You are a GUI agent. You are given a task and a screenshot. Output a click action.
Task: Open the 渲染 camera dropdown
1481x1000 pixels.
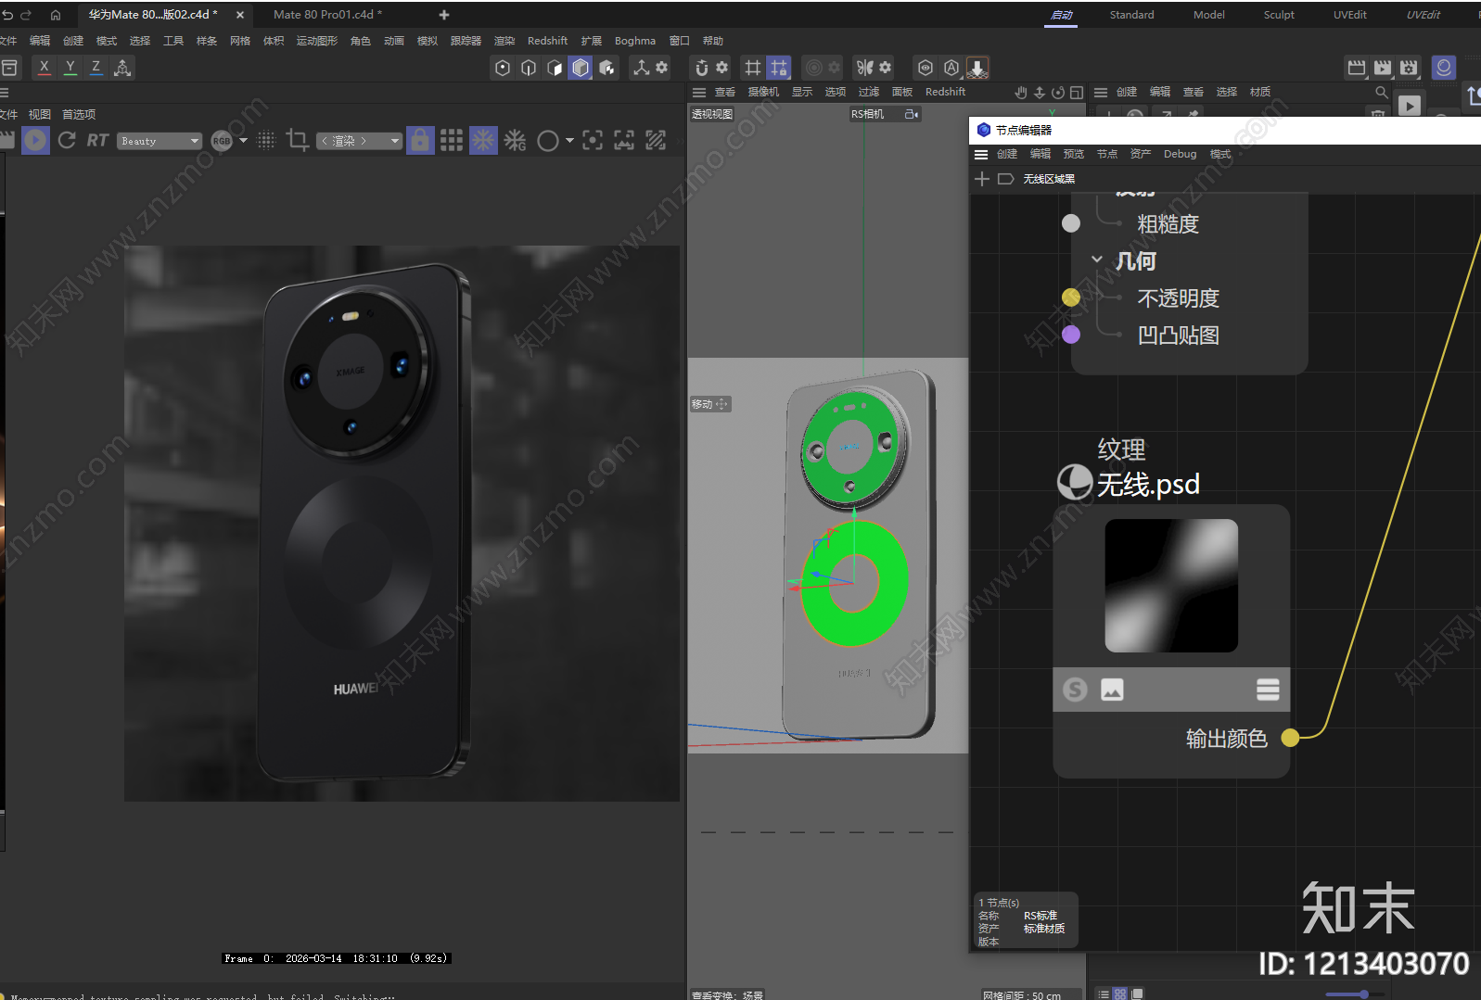[359, 141]
